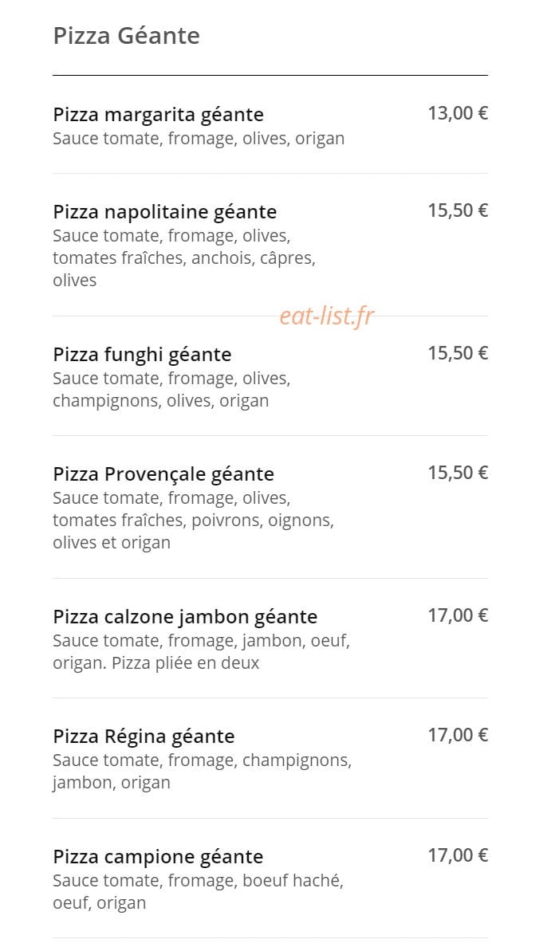Click the campione géante 17,00 € price
The width and height of the screenshot is (547, 951).
(458, 856)
